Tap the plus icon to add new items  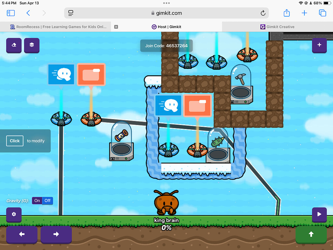tap(319, 46)
